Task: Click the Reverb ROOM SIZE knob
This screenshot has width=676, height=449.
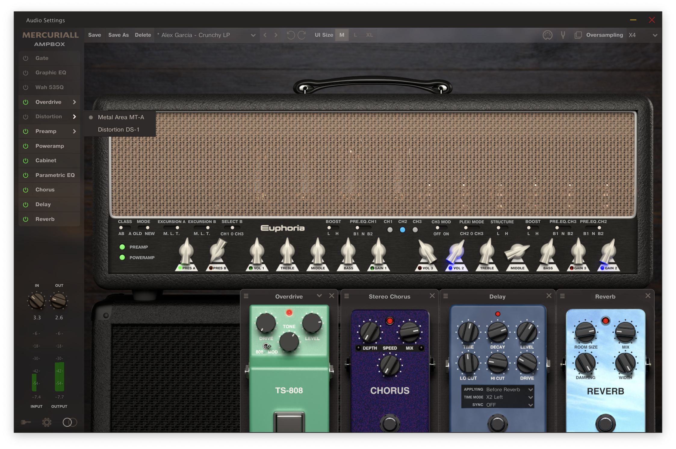Action: [x=585, y=332]
